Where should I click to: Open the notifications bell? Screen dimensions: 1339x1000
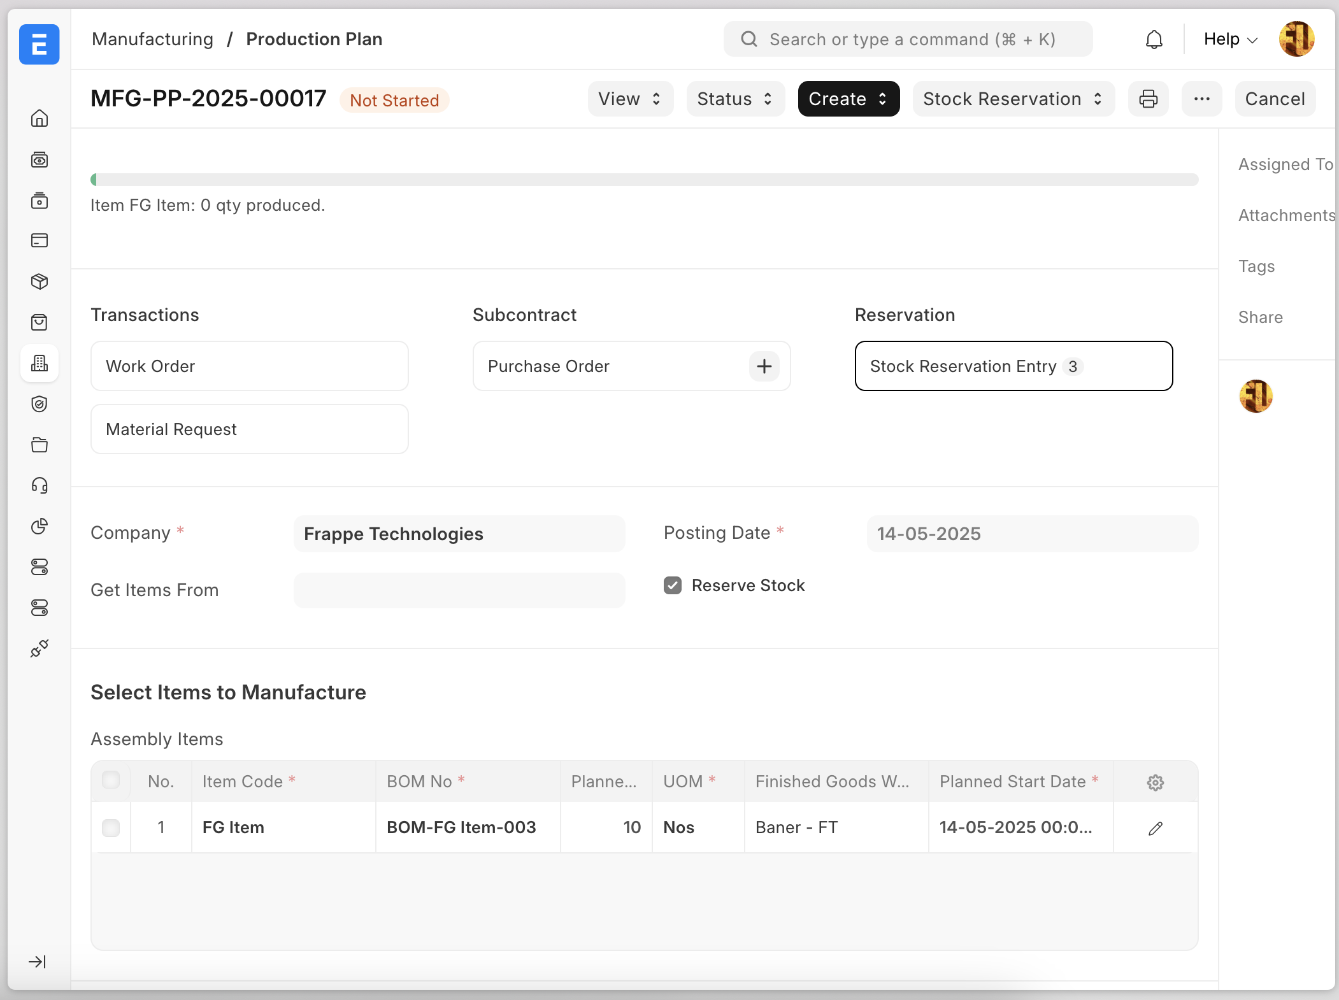pos(1154,39)
